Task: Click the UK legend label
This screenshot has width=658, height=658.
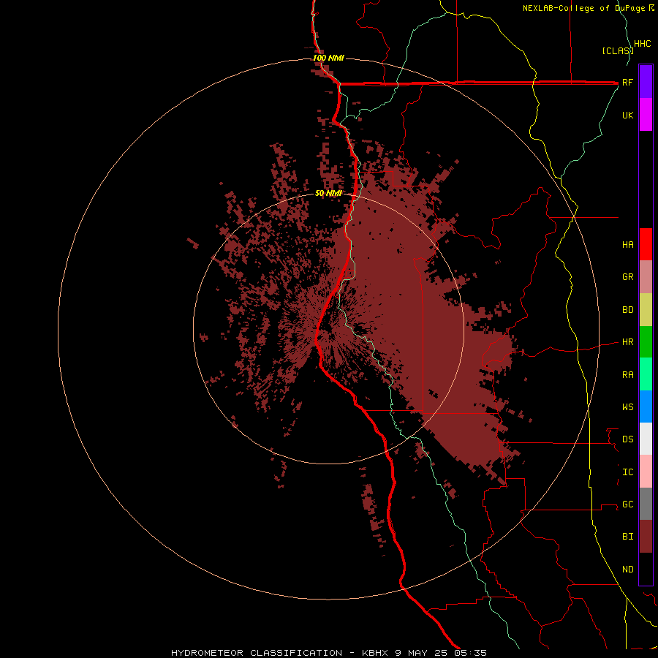Action: point(628,116)
